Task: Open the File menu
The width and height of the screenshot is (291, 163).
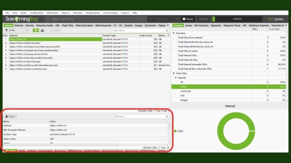Action: [x=7, y=13]
